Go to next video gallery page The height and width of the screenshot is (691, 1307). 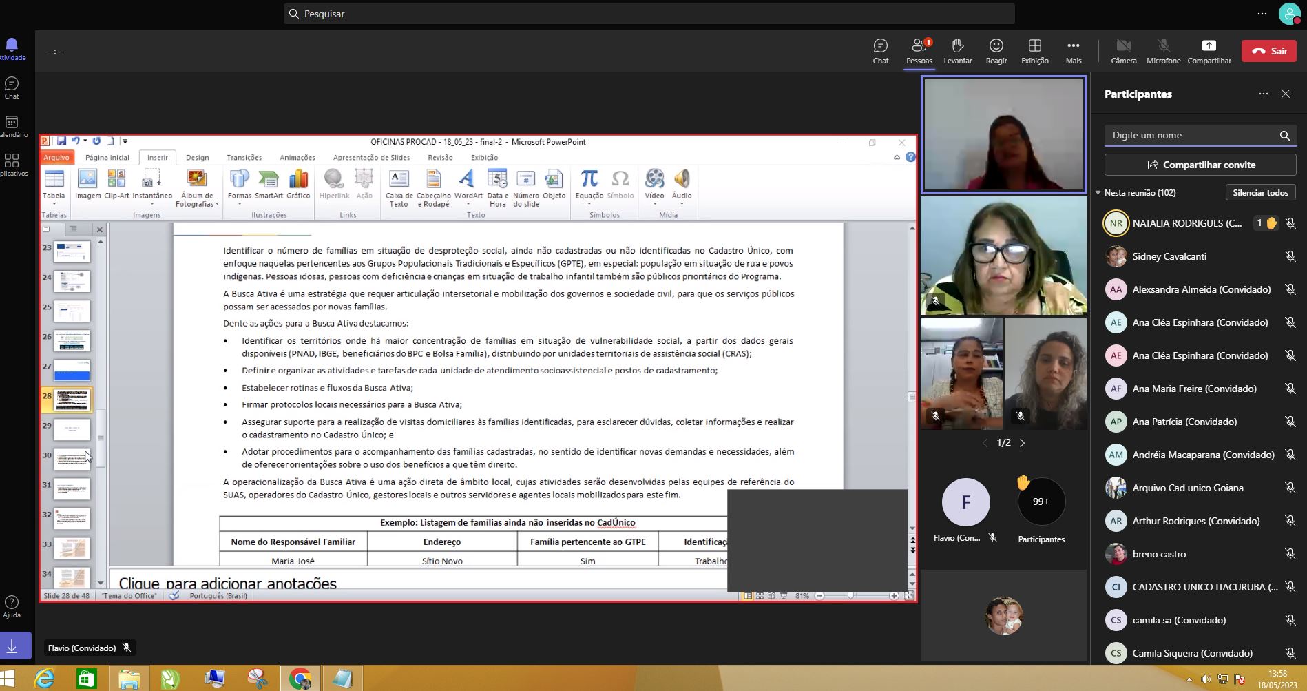pyautogui.click(x=1023, y=443)
